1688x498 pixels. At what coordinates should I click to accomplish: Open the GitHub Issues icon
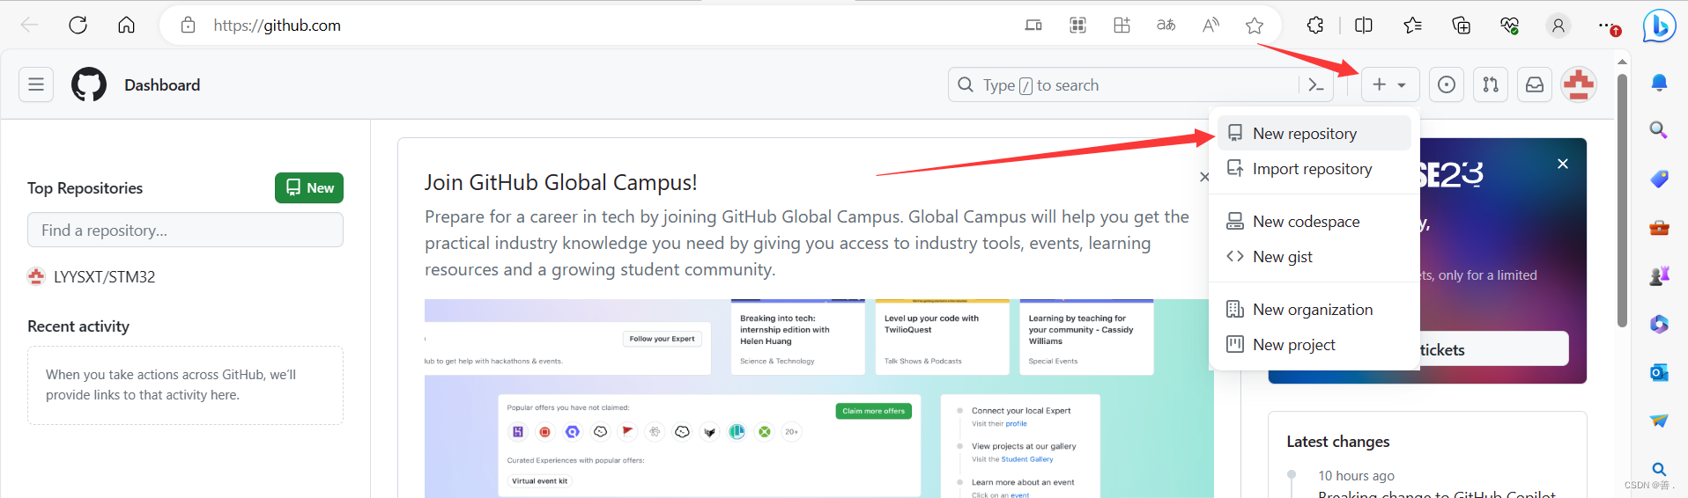tap(1447, 84)
